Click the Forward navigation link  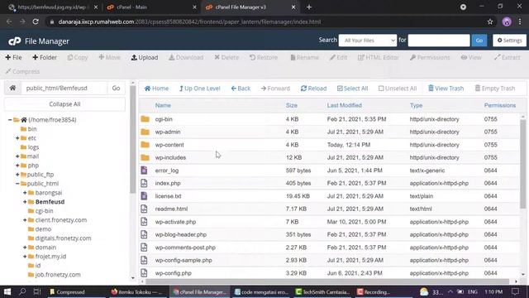[x=275, y=89]
